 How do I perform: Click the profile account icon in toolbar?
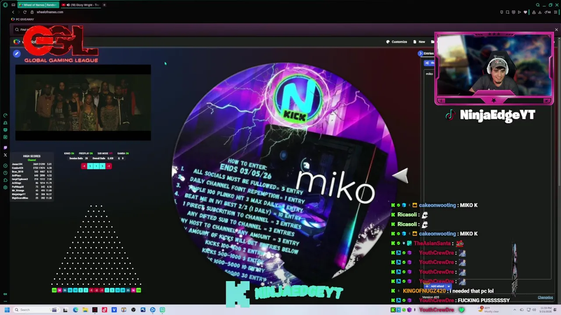pos(534,12)
